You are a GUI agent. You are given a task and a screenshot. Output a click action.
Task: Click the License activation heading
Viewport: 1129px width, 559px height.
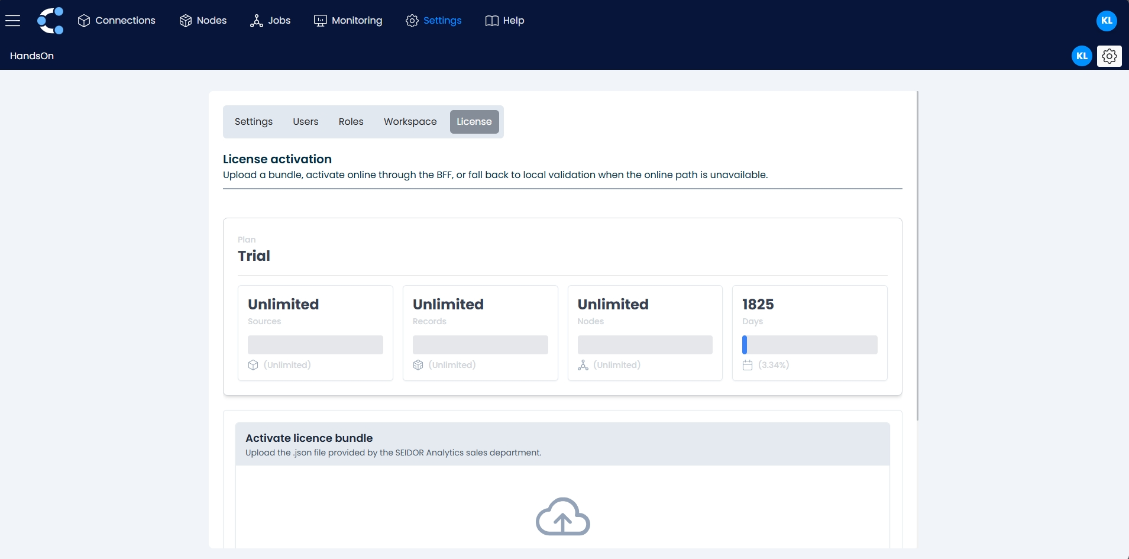pos(277,159)
